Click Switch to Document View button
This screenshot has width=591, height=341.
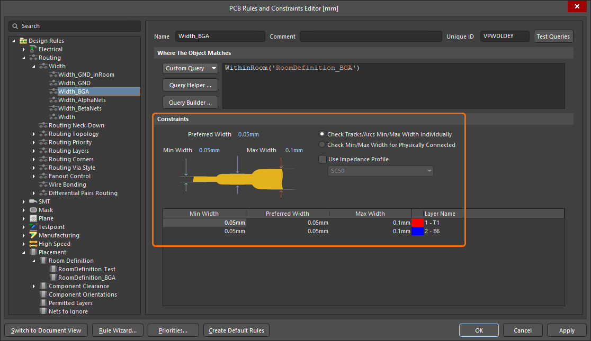click(x=46, y=330)
